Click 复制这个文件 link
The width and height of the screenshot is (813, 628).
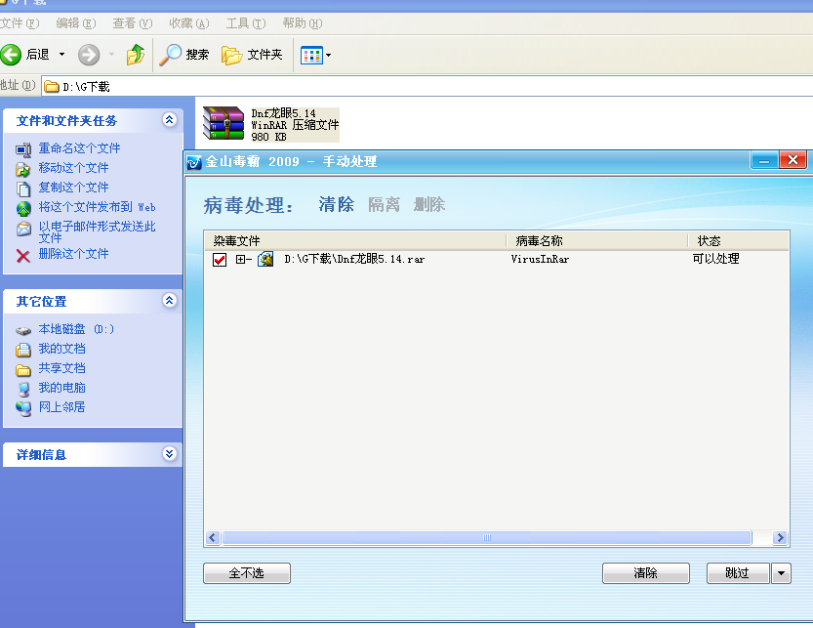point(73,188)
